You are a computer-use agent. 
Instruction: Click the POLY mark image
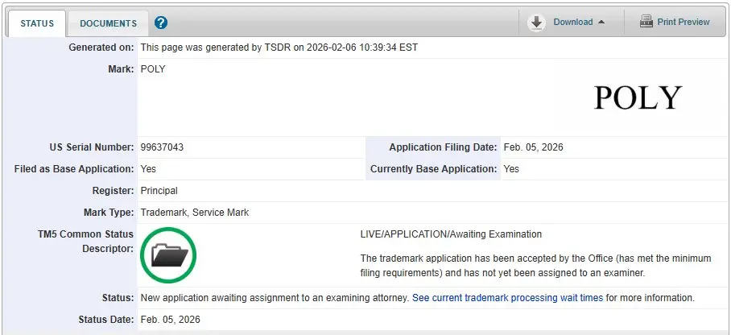tap(638, 98)
